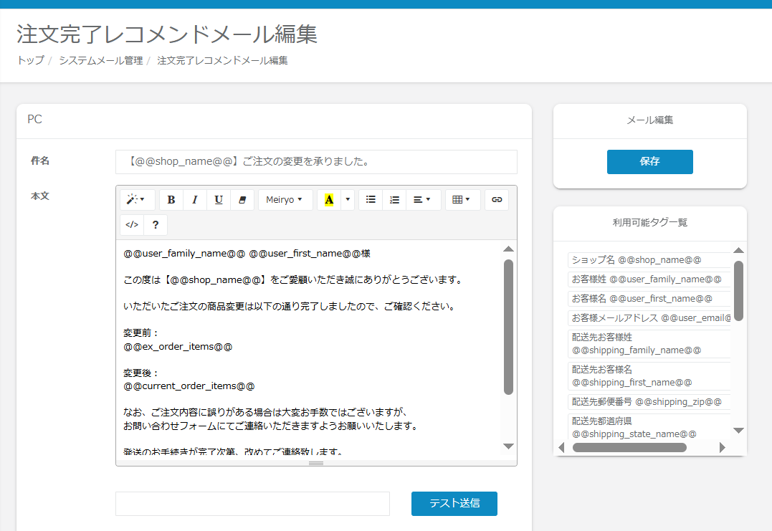Image resolution: width=772 pixels, height=531 pixels.
Task: Expand the insert table dropdown
Action: [x=462, y=200]
